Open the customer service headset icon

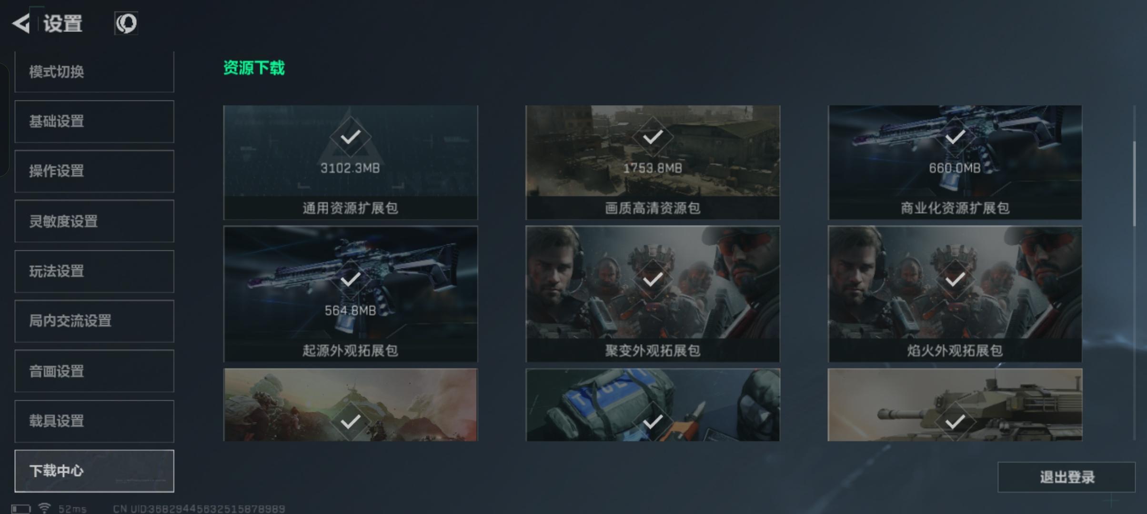pos(126,23)
